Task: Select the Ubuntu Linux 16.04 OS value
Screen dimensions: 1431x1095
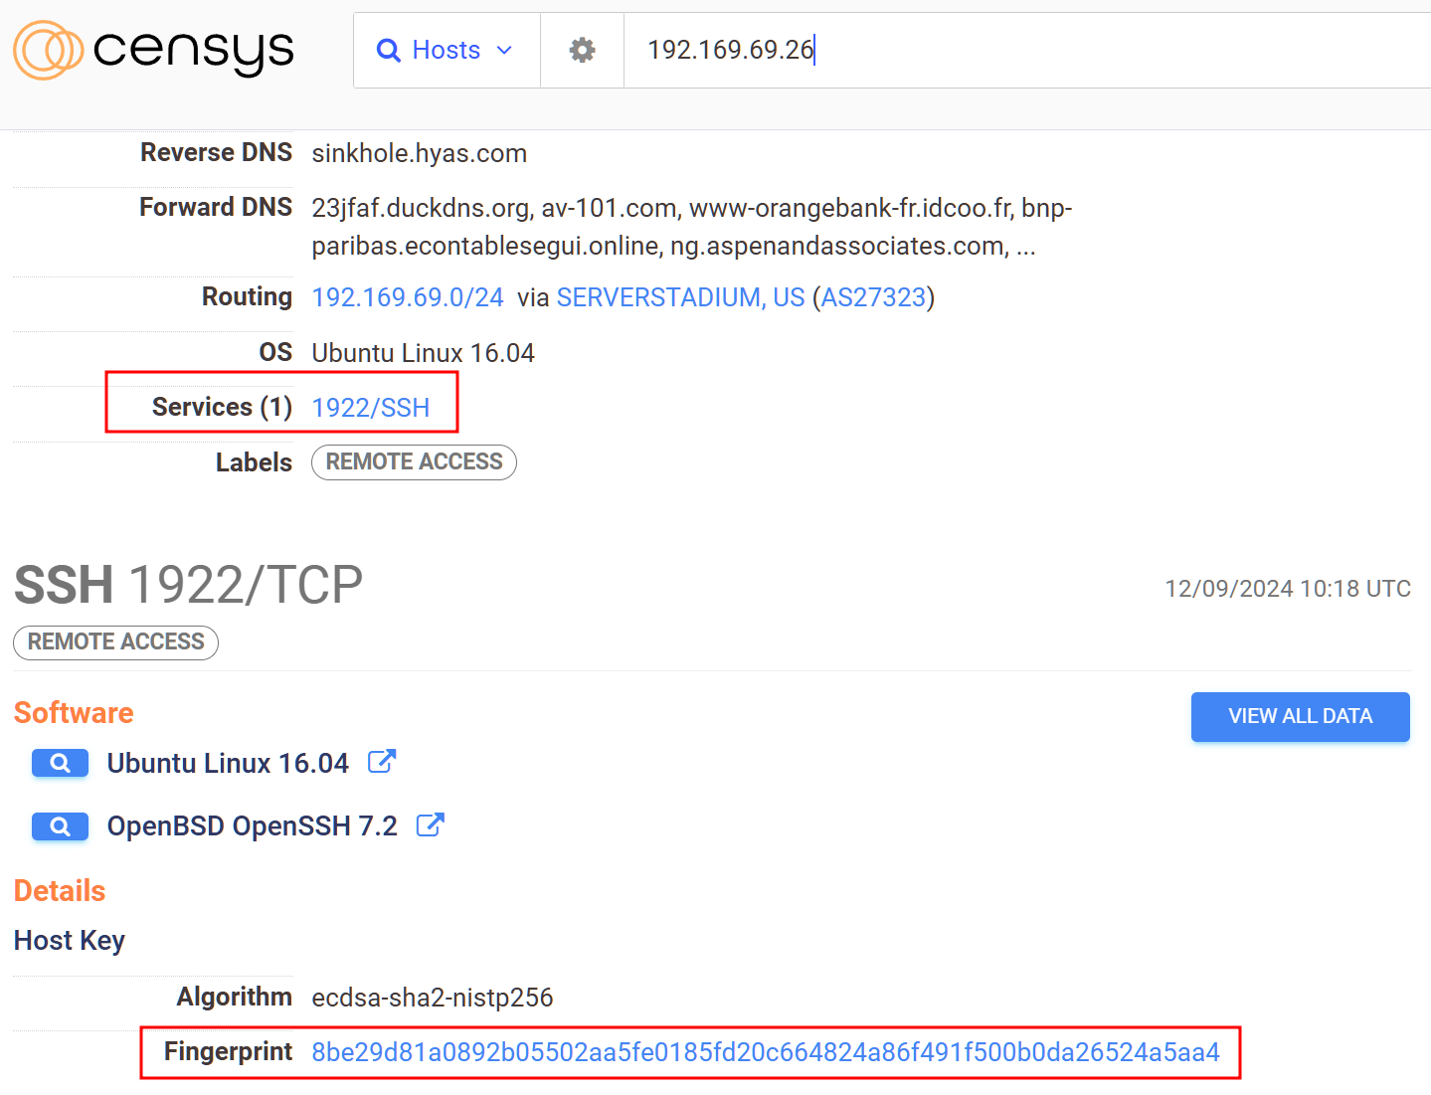Action: (424, 353)
